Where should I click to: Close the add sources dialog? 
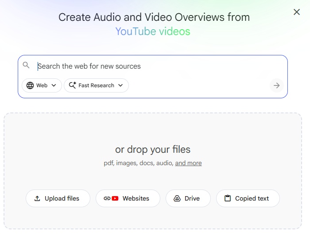pyautogui.click(x=297, y=12)
